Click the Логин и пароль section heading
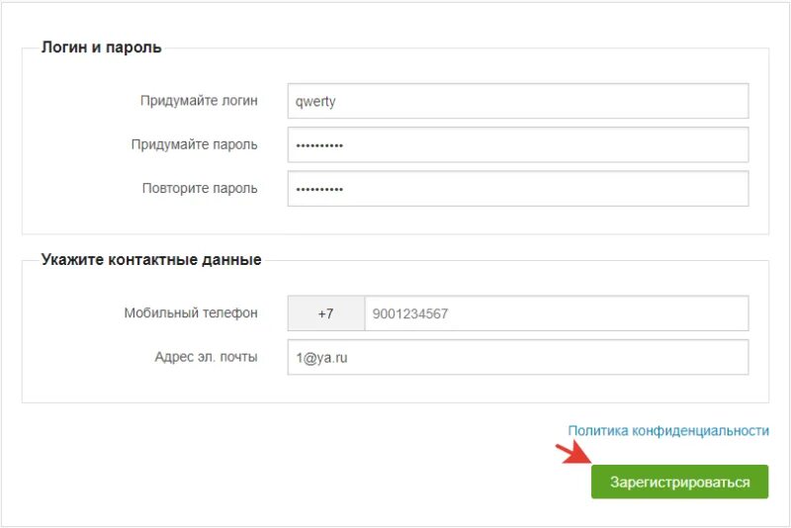Viewport: 791px width, 528px height. pos(102,46)
